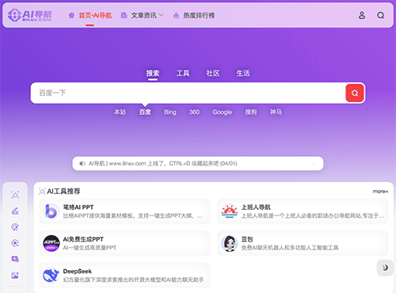Open the more+ link in AI工具推荐
This screenshot has height=293, width=396.
pyautogui.click(x=380, y=192)
